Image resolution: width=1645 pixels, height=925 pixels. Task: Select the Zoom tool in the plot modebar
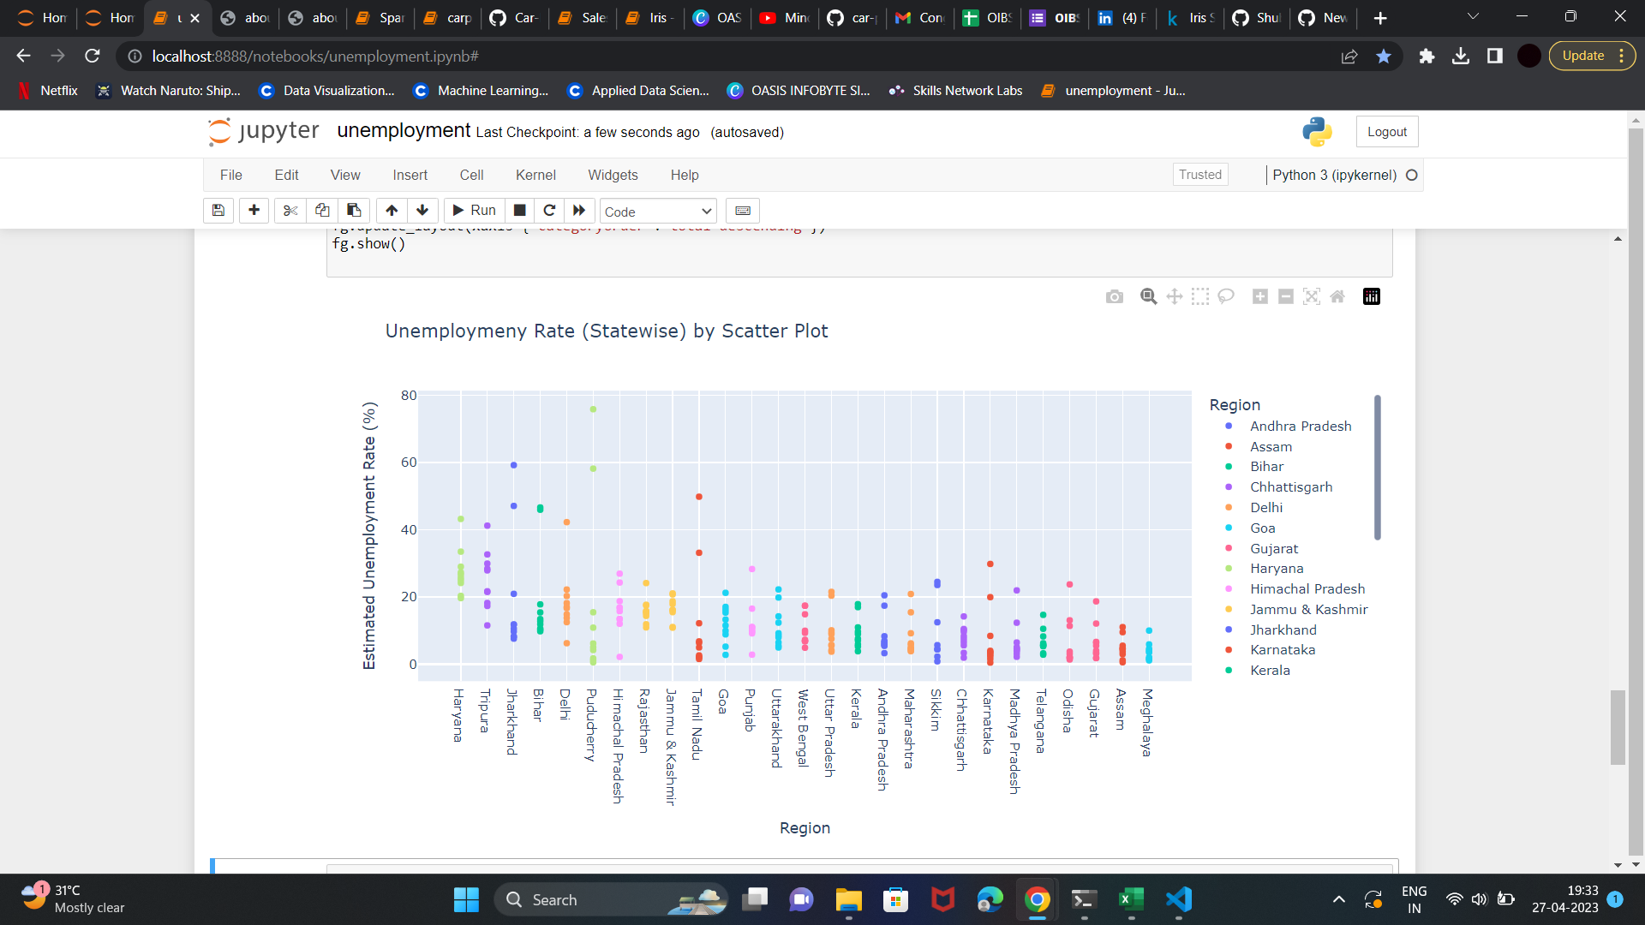[x=1148, y=296]
